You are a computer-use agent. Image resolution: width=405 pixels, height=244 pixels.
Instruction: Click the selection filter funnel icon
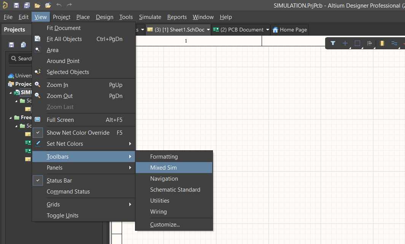(333, 43)
